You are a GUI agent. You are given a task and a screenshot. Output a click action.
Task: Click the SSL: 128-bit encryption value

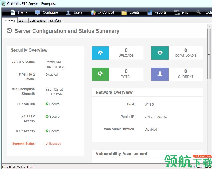point(54,90)
